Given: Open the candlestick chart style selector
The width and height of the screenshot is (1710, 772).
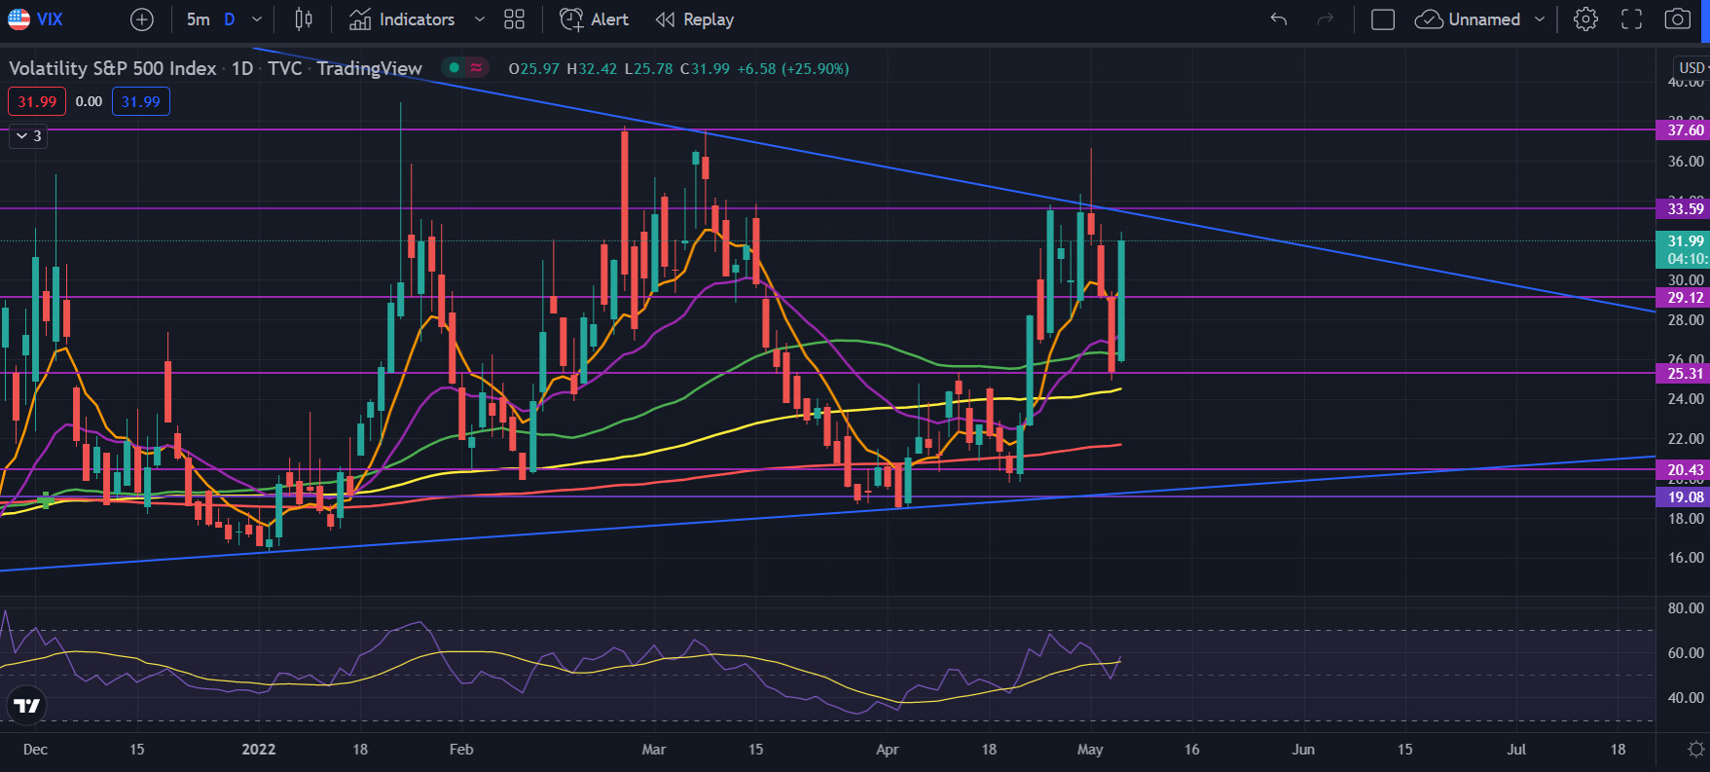Looking at the screenshot, I should click(x=304, y=19).
